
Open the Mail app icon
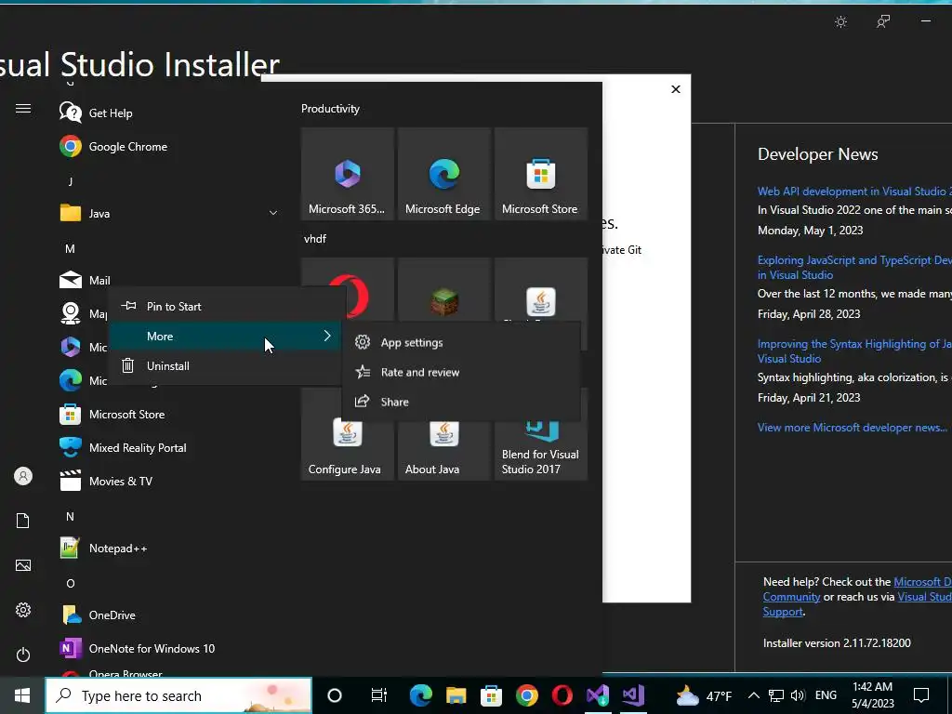71,280
